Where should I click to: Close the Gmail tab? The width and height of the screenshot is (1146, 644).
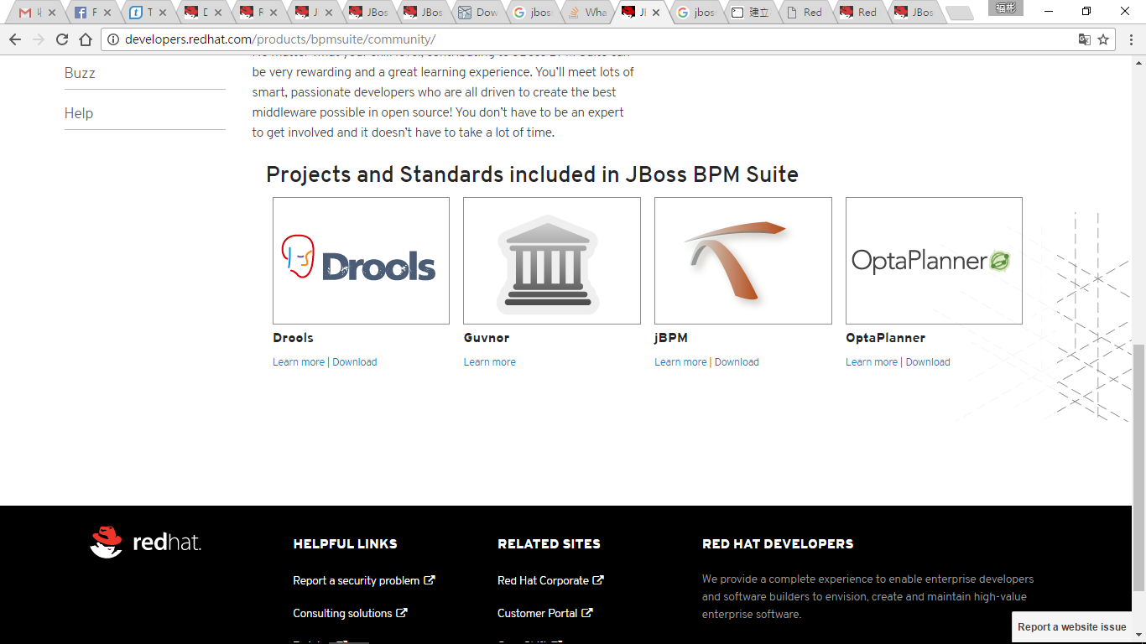[52, 13]
